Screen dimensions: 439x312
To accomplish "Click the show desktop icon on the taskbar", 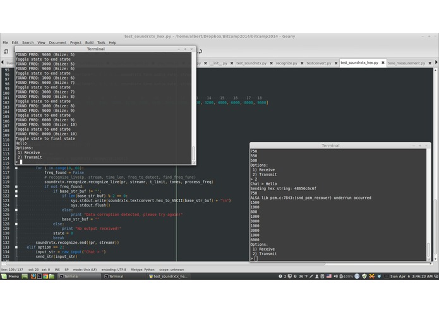I will pyautogui.click(x=25, y=276).
